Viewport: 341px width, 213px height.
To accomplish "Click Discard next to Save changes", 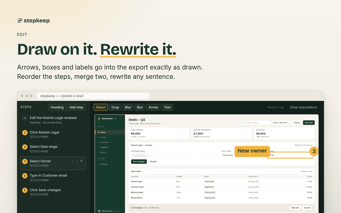I will pos(153,162).
